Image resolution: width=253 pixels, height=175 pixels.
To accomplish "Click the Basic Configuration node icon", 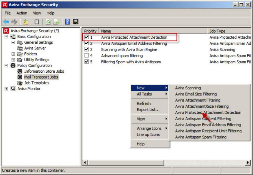I will pyautogui.click(x=13, y=37).
